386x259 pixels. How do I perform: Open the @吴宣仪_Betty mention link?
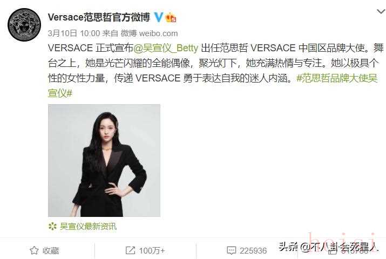click(x=166, y=48)
